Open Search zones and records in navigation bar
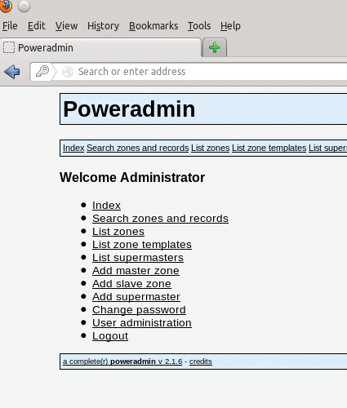347x408 pixels. pos(138,148)
